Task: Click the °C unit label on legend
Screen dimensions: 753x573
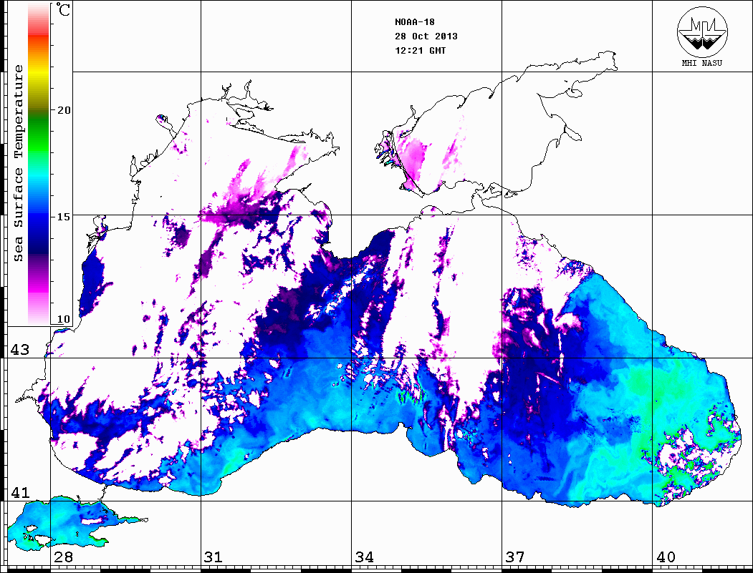Action: click(x=63, y=9)
